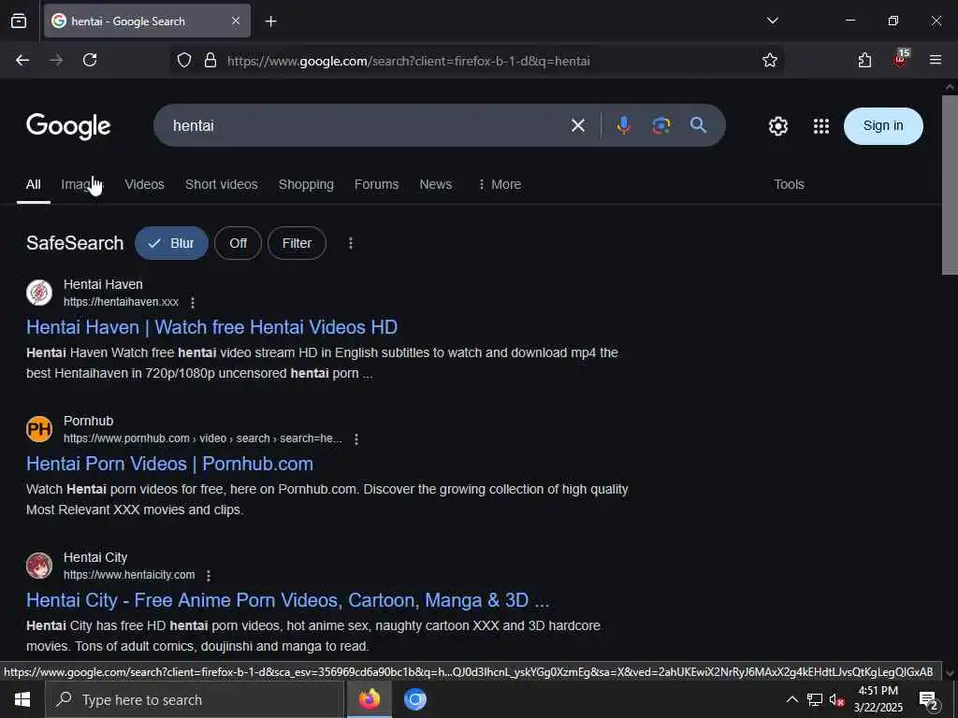
Task: Open the uBlock extension icon with badge
Action: click(901, 59)
